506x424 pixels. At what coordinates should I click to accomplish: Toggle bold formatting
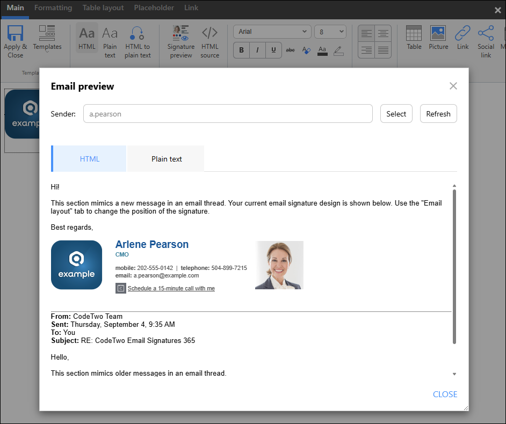pyautogui.click(x=241, y=50)
